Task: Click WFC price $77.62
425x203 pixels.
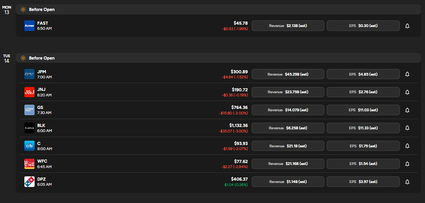Action: coord(241,161)
